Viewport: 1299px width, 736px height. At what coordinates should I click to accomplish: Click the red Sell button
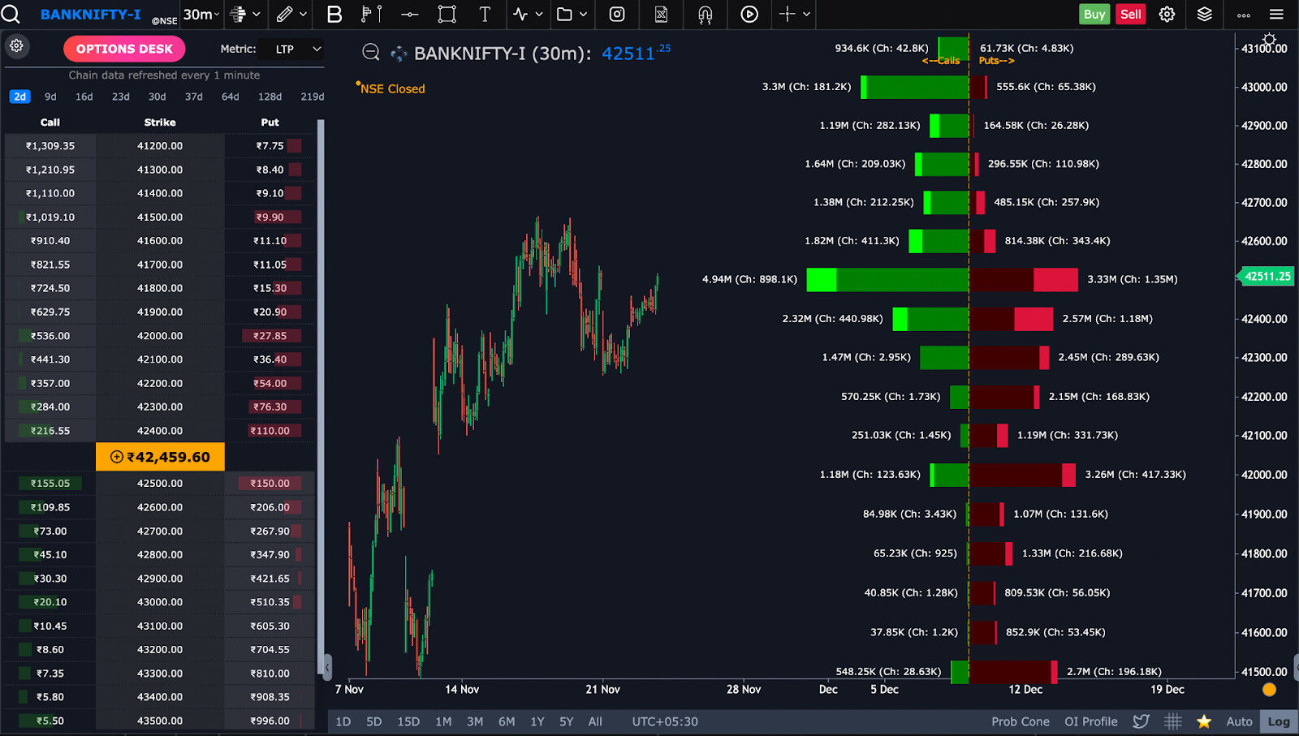tap(1131, 14)
